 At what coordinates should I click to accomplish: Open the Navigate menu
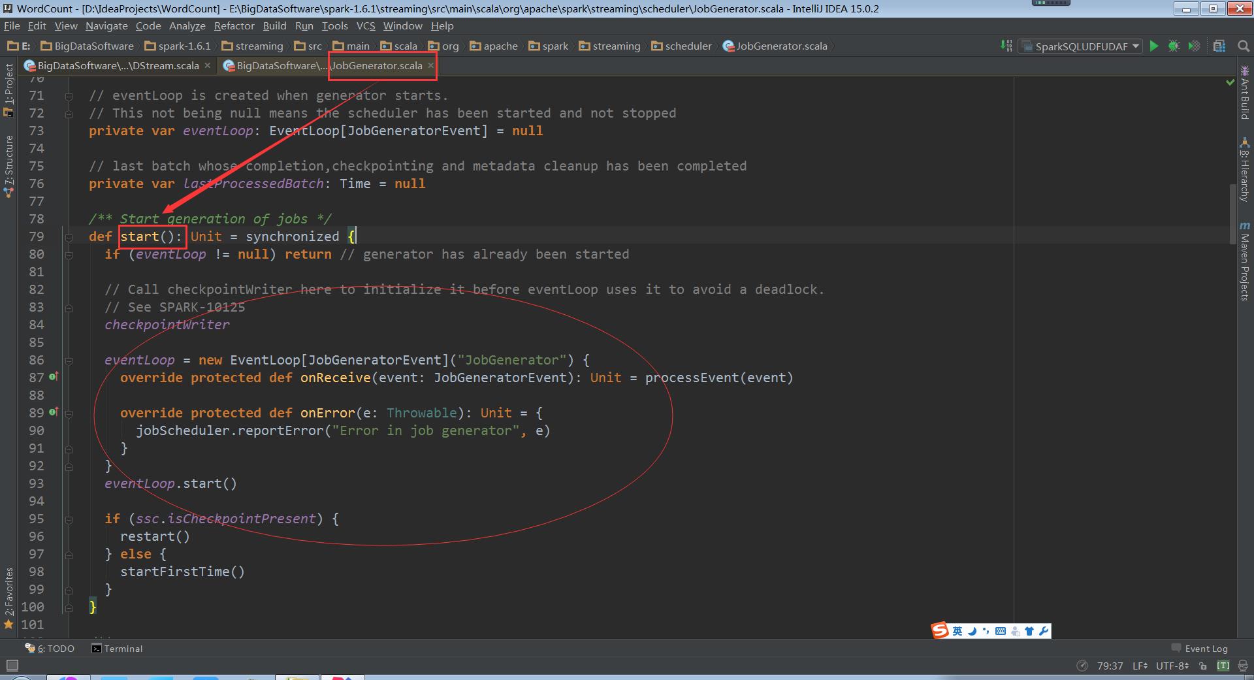(106, 25)
